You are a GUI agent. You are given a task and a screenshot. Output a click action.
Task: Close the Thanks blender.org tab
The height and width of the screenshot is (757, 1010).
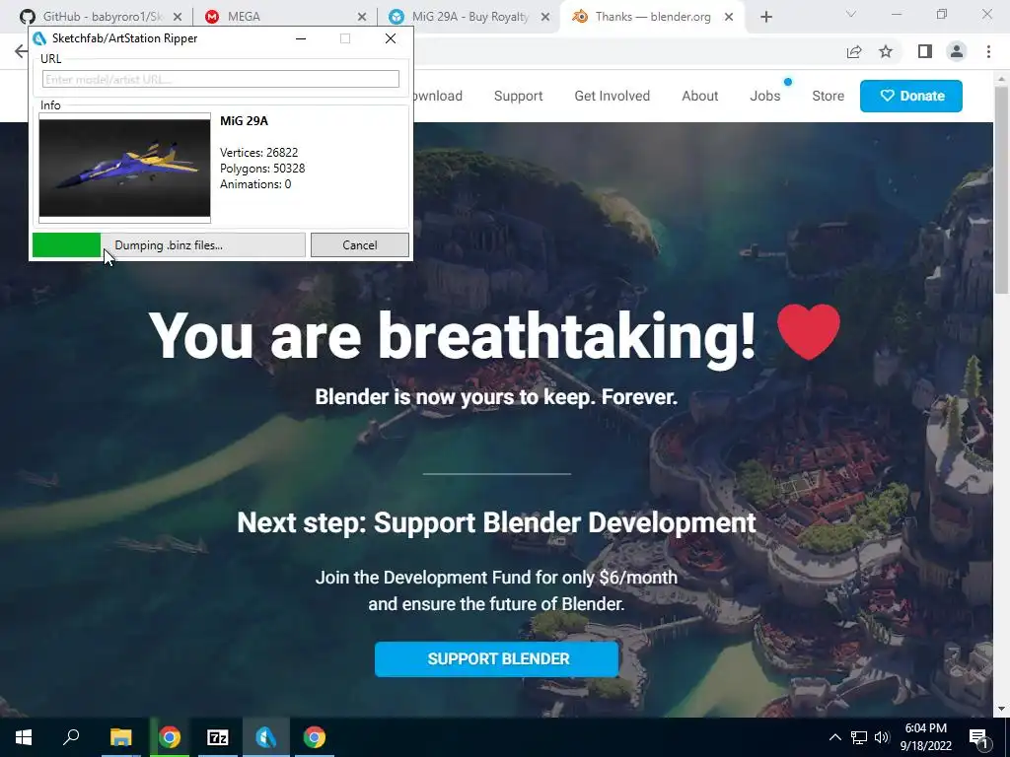(x=729, y=18)
